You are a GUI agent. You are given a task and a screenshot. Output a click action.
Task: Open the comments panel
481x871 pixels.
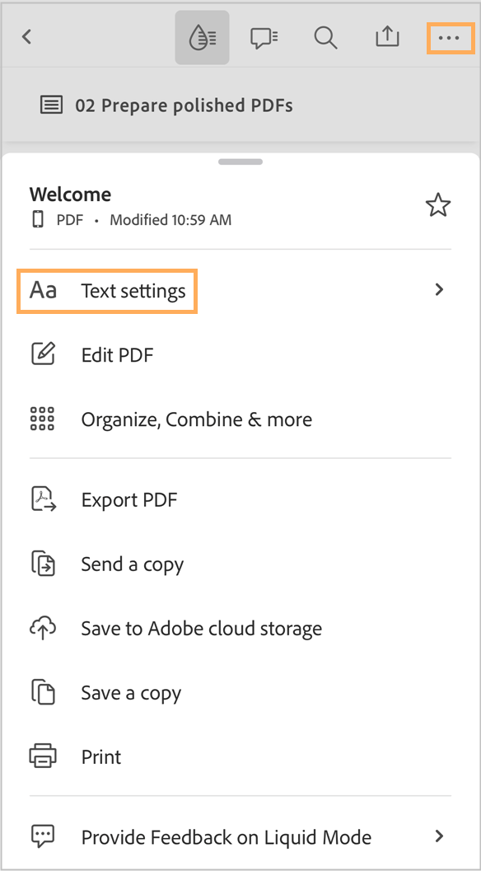pos(264,36)
